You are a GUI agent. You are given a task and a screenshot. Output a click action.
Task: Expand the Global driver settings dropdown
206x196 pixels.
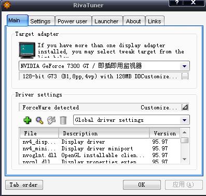point(184,120)
